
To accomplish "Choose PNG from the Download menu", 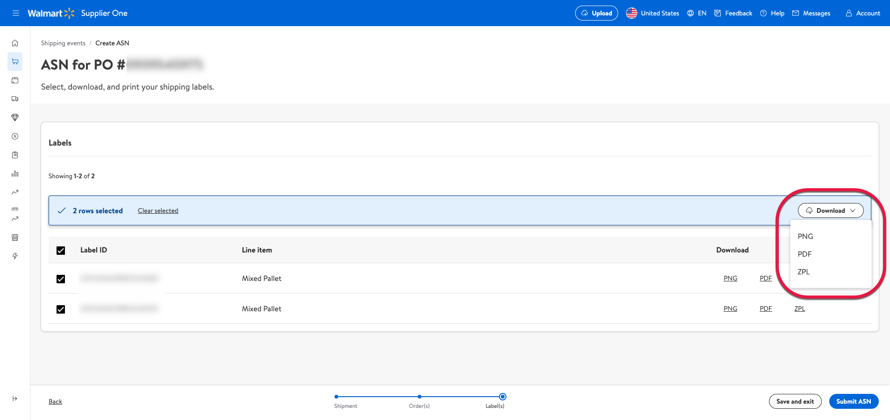I will pyautogui.click(x=805, y=236).
